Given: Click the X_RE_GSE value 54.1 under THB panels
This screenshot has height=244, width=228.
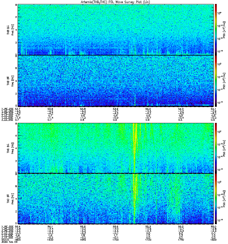Looking at the screenshot, I should click(213, 109).
